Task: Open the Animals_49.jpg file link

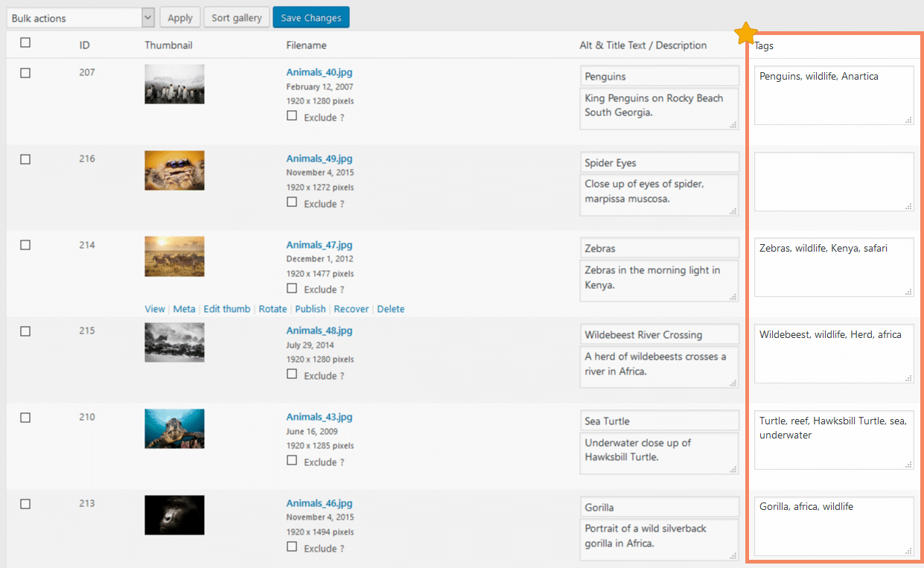Action: (319, 159)
